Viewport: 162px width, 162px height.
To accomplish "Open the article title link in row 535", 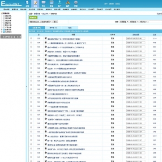I will [x=64, y=39].
